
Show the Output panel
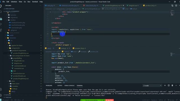point(60,86)
